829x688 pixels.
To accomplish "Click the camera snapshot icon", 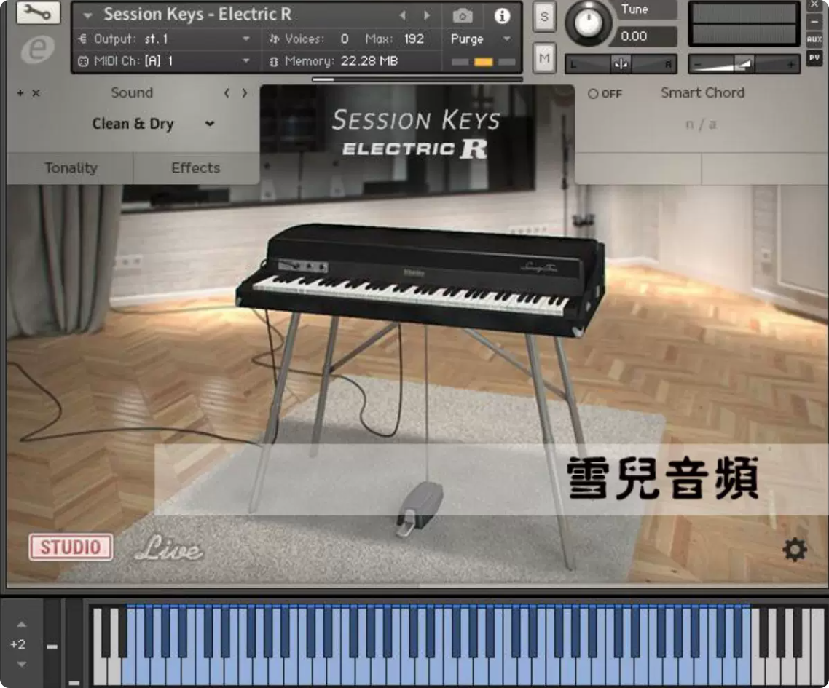I will coord(463,16).
